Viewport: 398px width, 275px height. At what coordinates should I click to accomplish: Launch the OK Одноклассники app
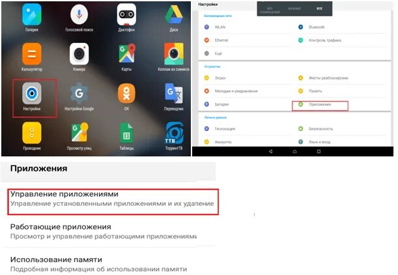pyautogui.click(x=126, y=93)
